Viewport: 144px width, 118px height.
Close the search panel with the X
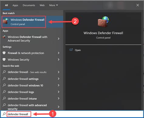(138, 5)
